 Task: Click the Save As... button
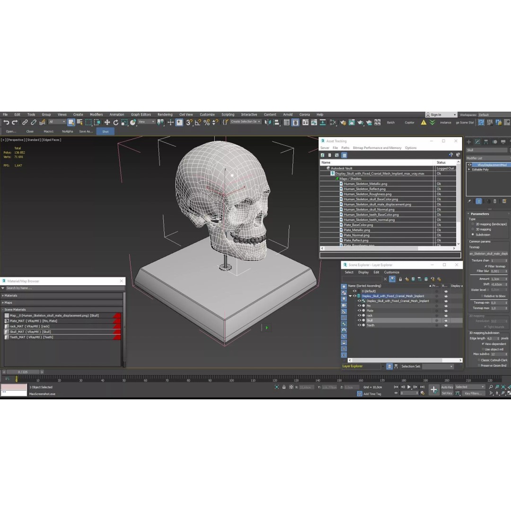coord(86,132)
